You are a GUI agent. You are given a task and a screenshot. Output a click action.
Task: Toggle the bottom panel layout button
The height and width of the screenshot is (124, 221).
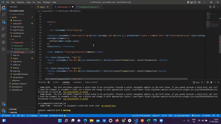[x=192, y=2]
